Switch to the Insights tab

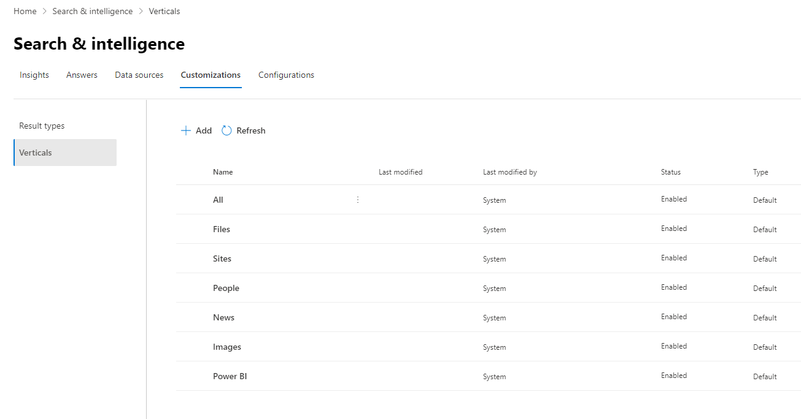pos(34,75)
